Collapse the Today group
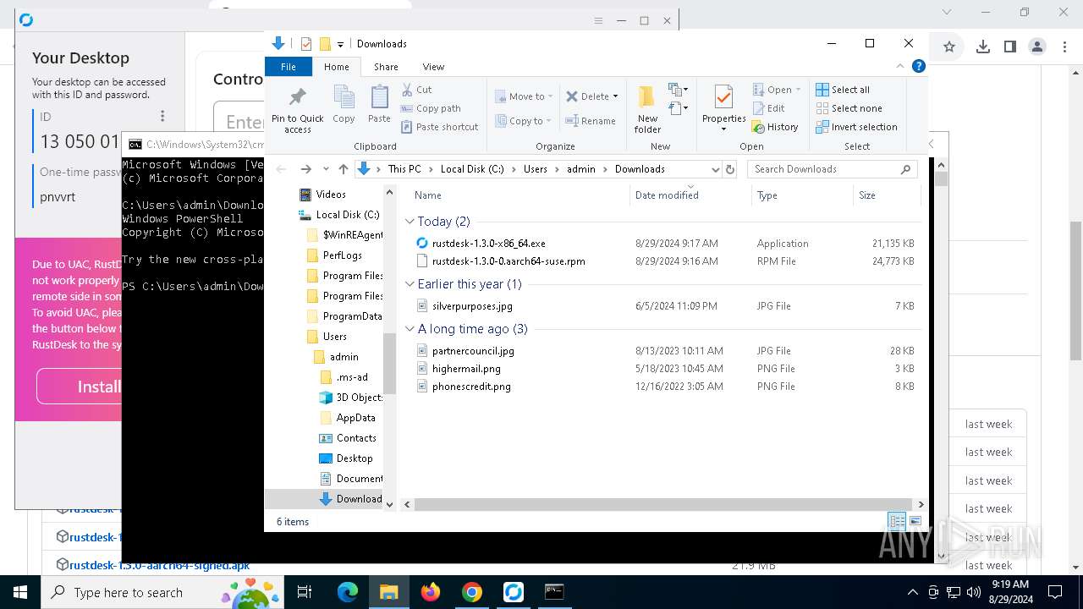The image size is (1083, 609). (410, 222)
